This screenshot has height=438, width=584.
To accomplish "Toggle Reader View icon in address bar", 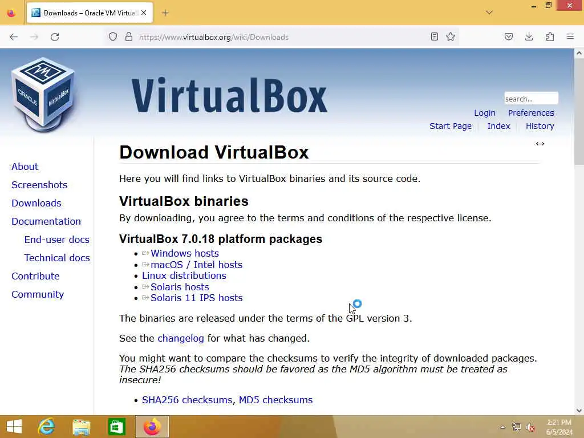I will pos(434,36).
